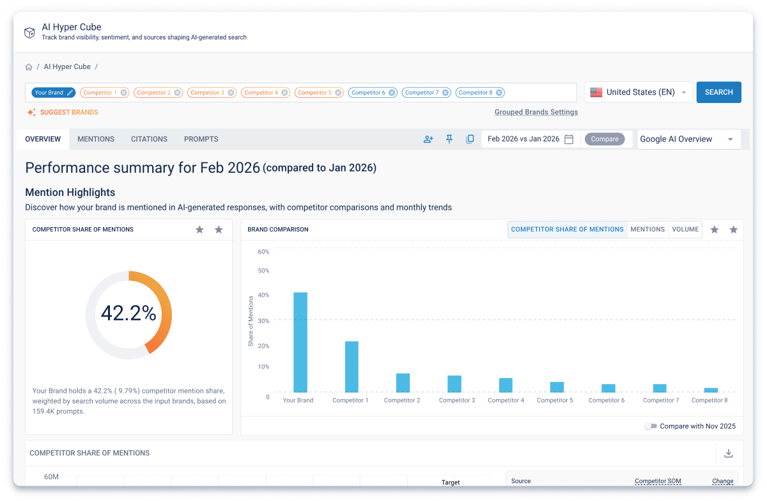Open the United States (EN) country dropdown
This screenshot has width=767, height=501.
click(639, 92)
